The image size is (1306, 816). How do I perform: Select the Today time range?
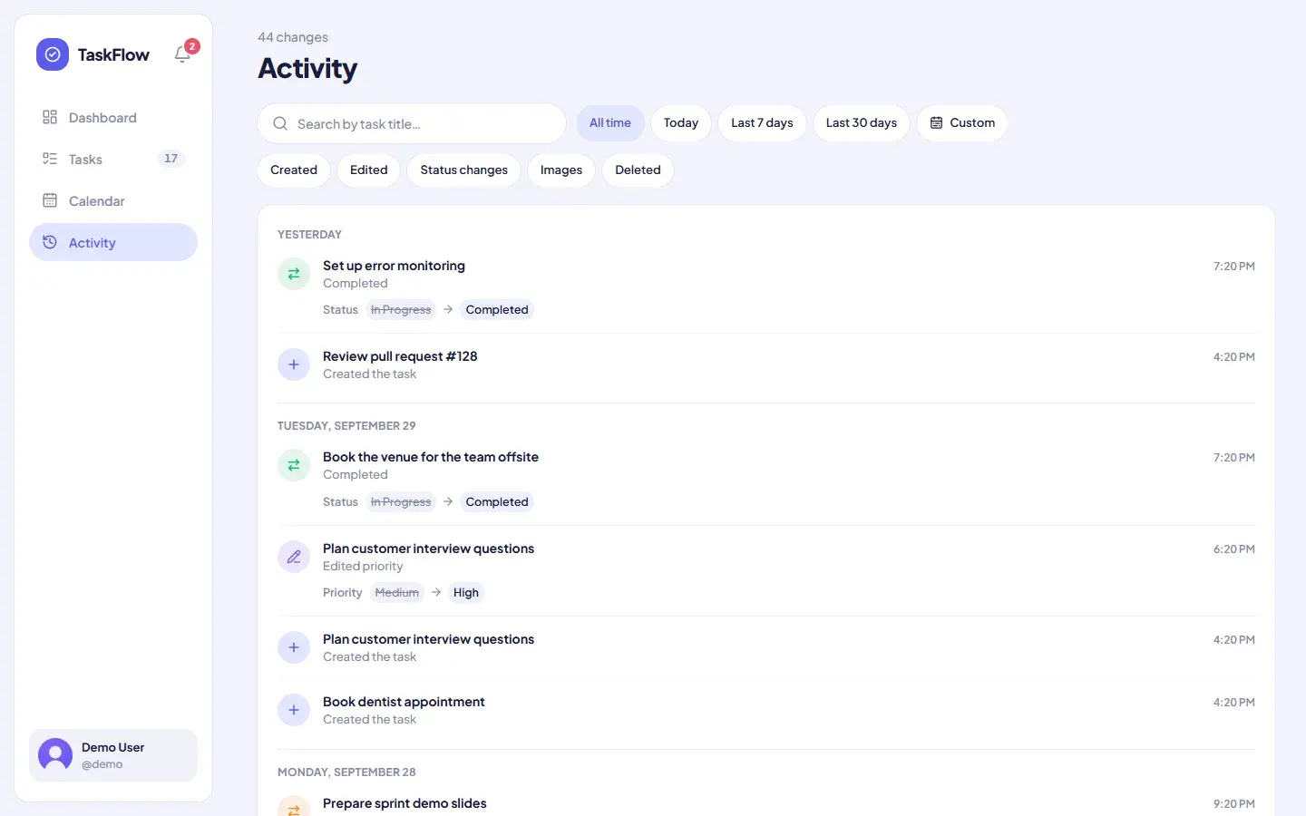tap(681, 123)
